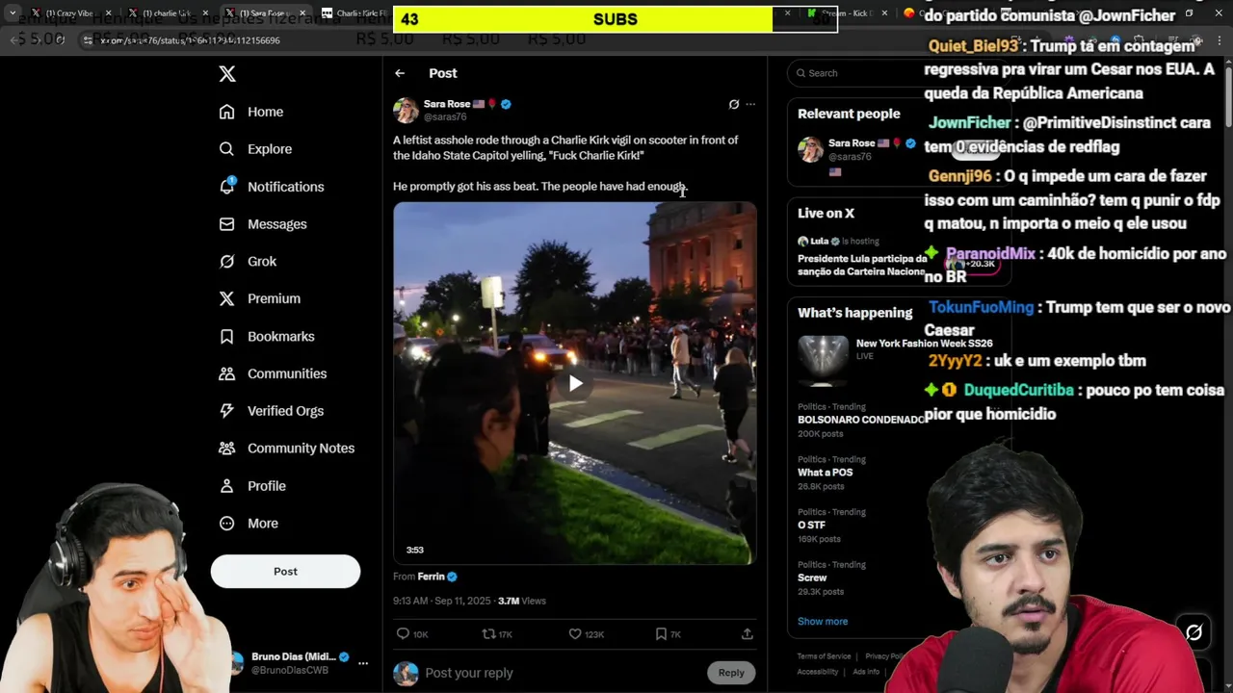The height and width of the screenshot is (693, 1233).
Task: Open Bookmarks in sidebar
Action: [x=267, y=336]
